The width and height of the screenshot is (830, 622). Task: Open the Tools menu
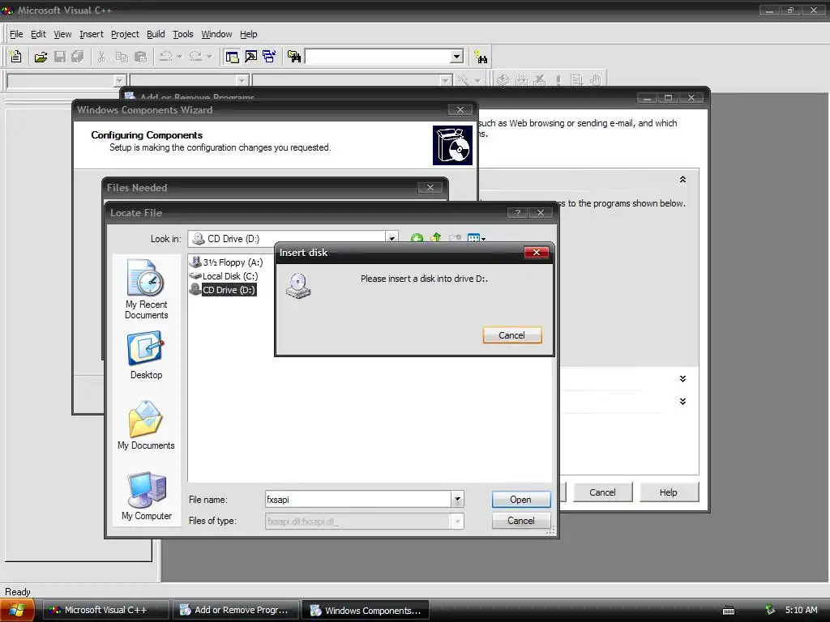(x=183, y=34)
